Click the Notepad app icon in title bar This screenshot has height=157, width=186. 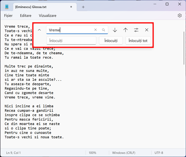coord(7,7)
